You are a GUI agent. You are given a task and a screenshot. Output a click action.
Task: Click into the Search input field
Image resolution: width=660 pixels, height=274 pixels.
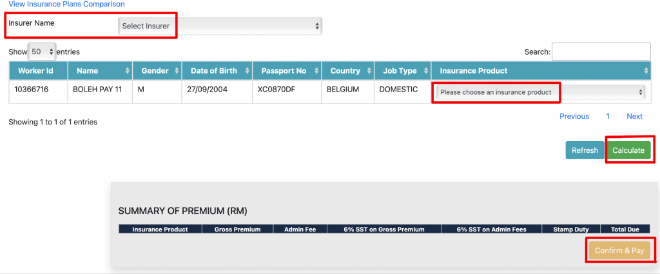click(601, 52)
